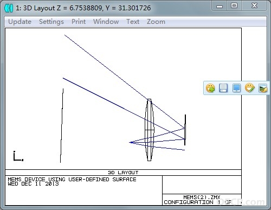271x210 pixels.
Task: Click the ray source point left of lens
Action: (131, 143)
